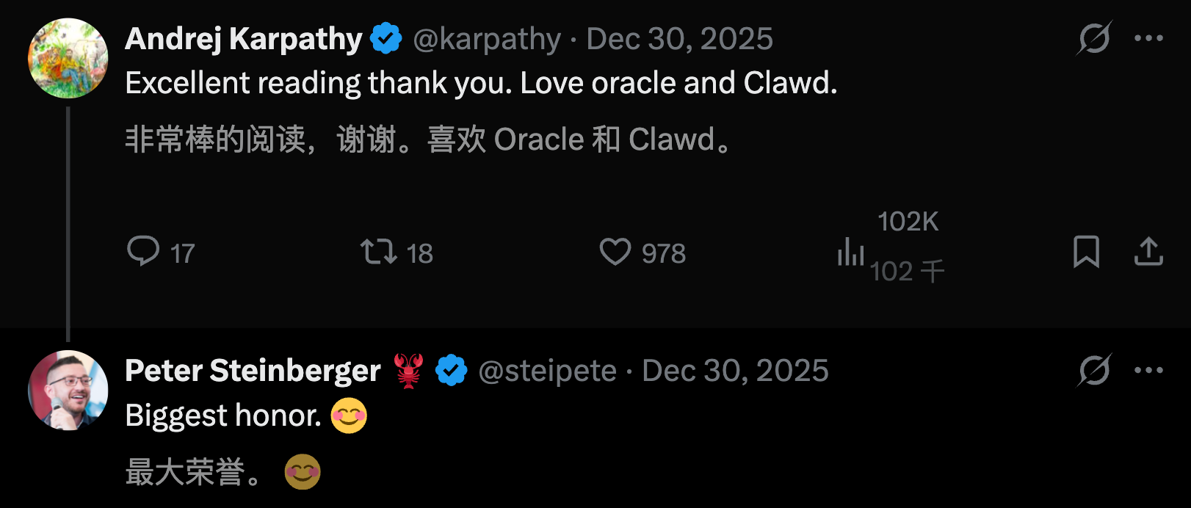Viewport: 1191px width, 508px height.
Task: Bookmark Andrej Karpathy's tweet
Action: pyautogui.click(x=1086, y=252)
